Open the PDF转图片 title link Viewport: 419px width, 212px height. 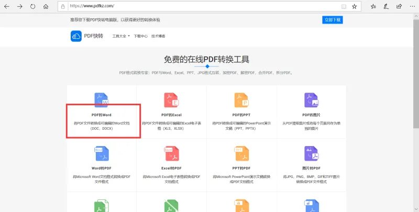311,115
